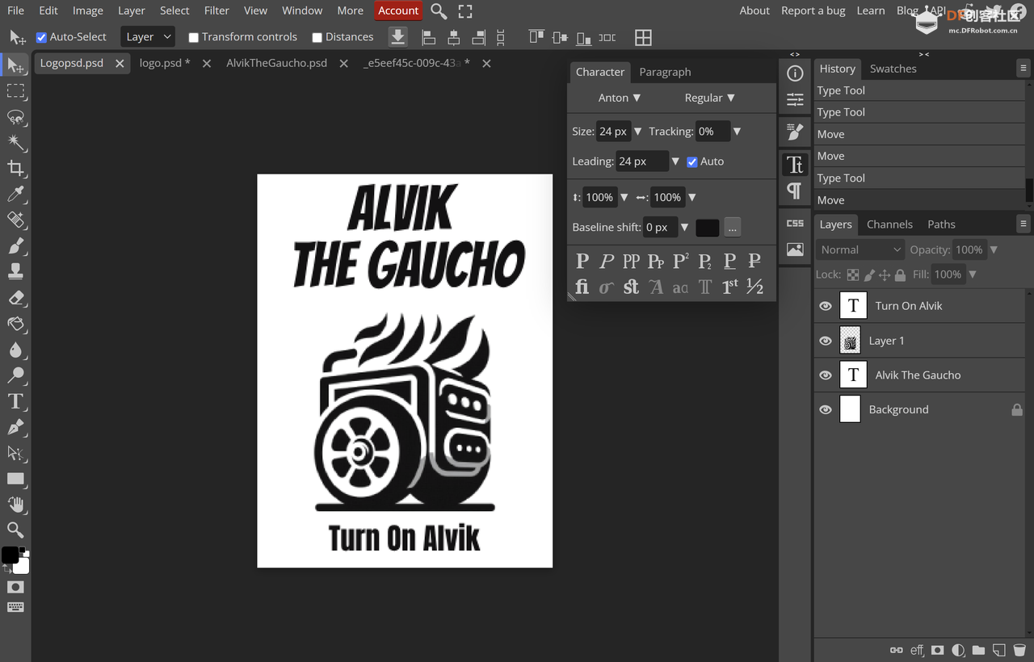Switch to the Channels tab
1034x662 pixels.
point(889,224)
